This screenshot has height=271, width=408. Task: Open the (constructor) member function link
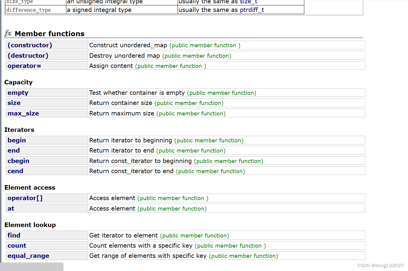pos(30,45)
